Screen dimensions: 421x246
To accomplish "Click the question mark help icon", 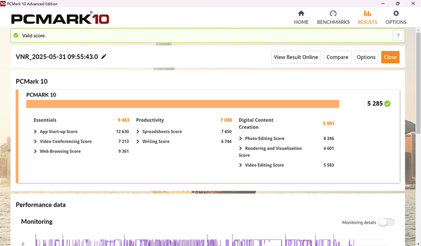I will tap(398, 36).
